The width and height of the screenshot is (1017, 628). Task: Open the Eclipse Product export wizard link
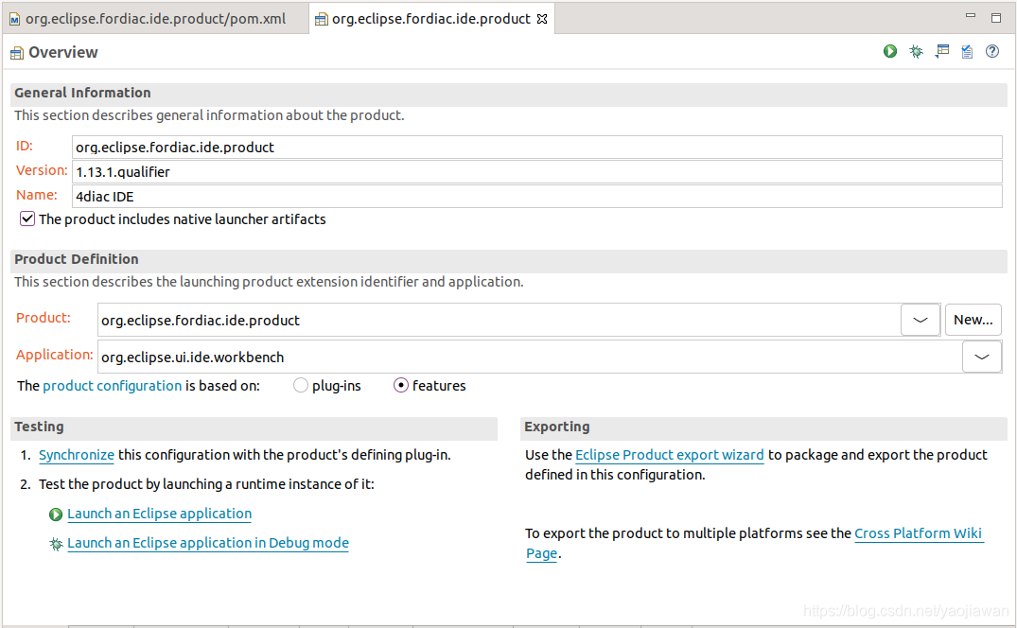tap(669, 455)
